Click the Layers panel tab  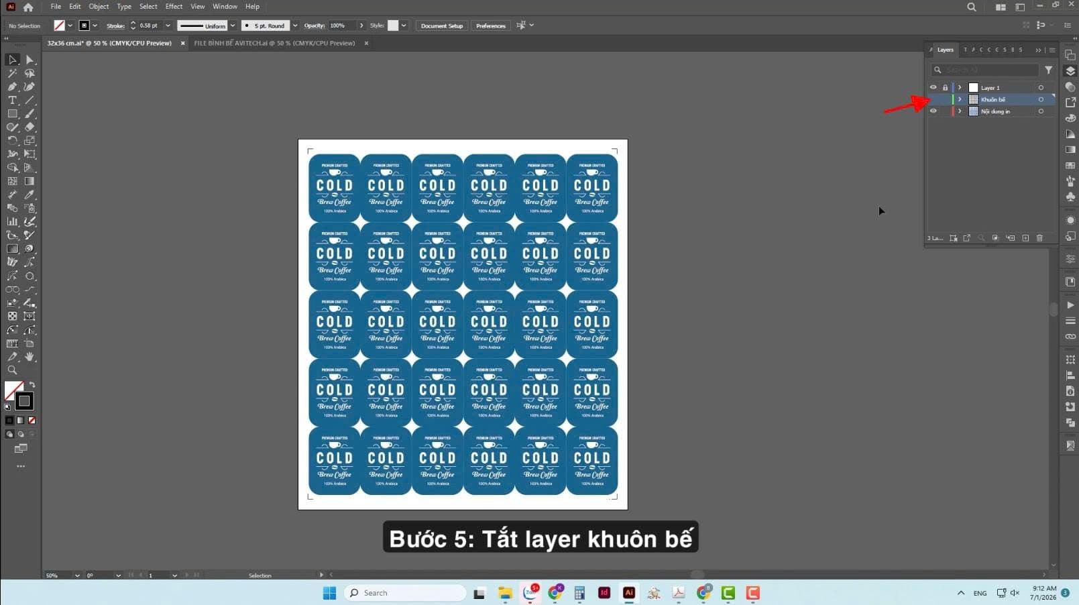[x=945, y=50]
